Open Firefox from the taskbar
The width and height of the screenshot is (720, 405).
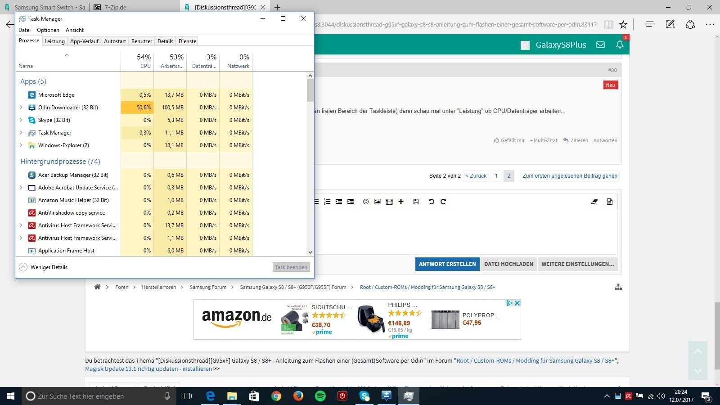coord(298,396)
